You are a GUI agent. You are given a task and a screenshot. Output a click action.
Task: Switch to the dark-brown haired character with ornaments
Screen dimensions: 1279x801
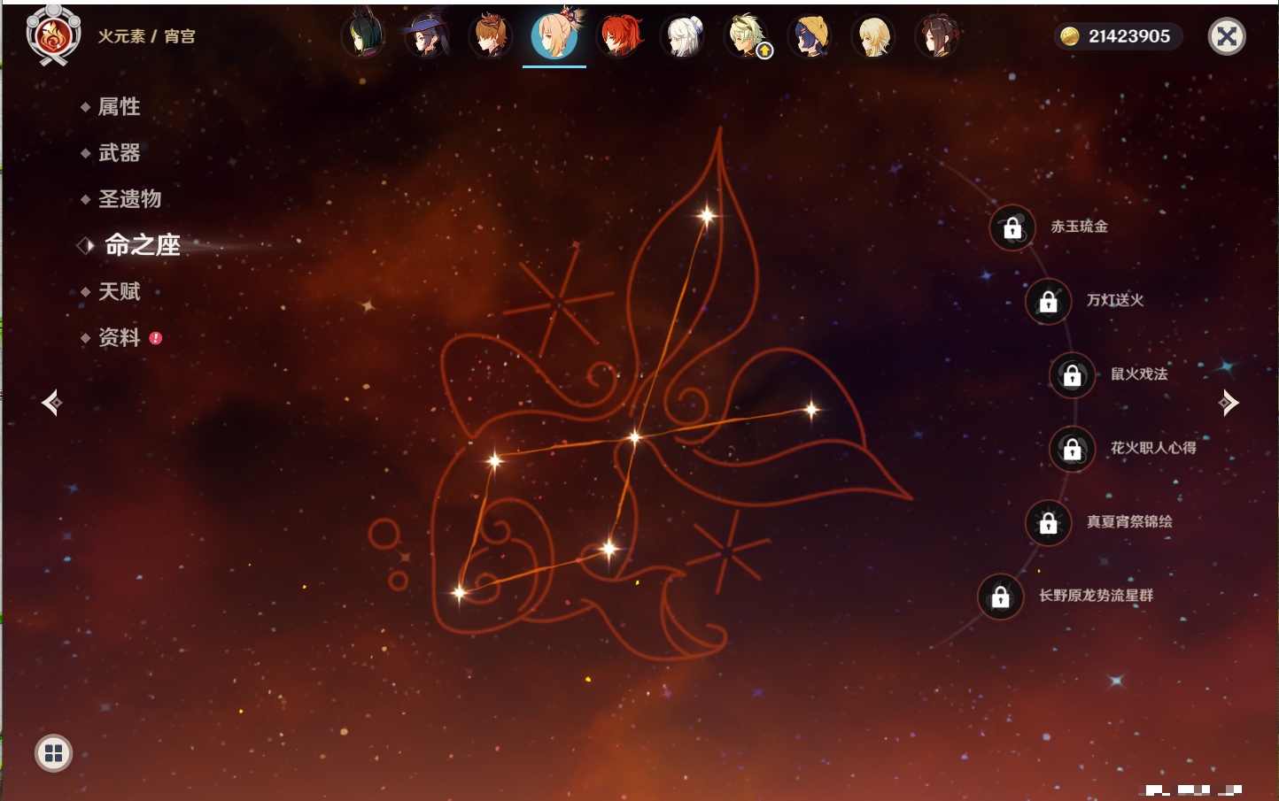pyautogui.click(x=938, y=35)
